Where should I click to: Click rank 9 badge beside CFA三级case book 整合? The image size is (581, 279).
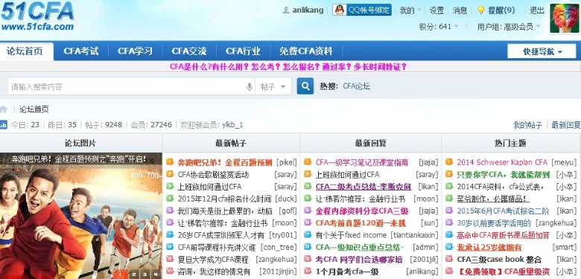[449, 259]
